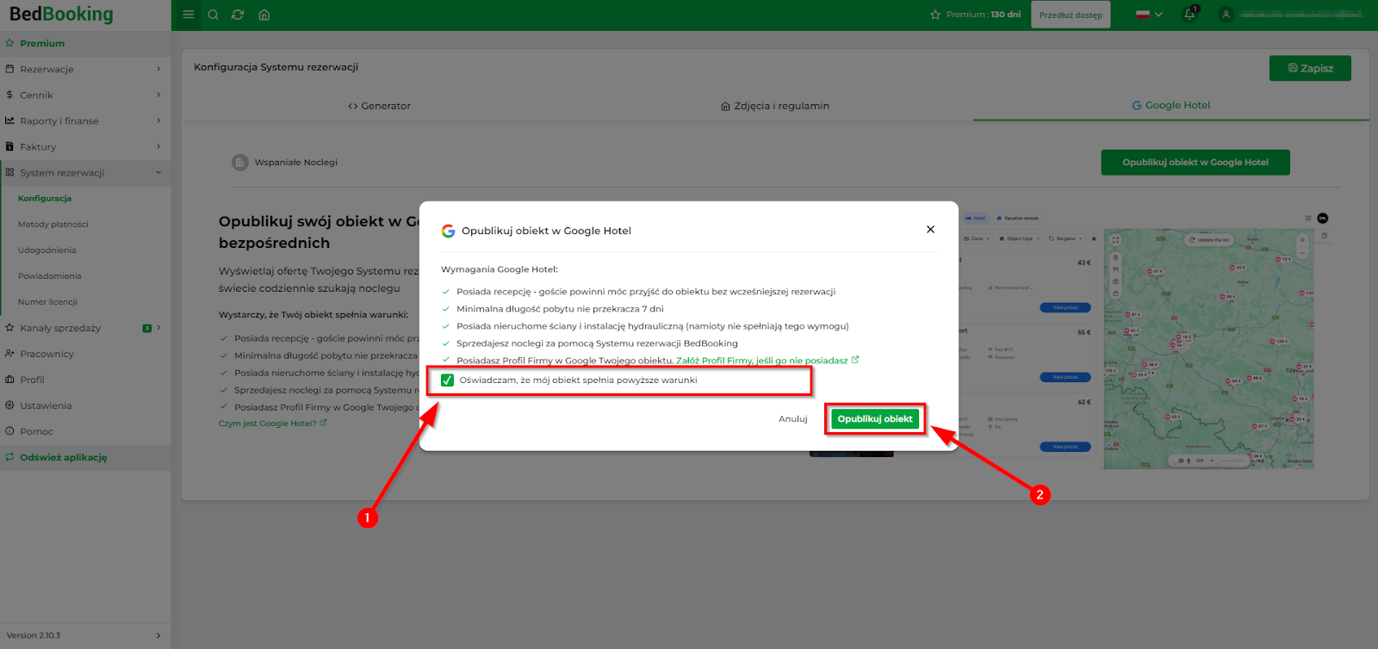Select Numer licencji submenu item

click(x=47, y=302)
